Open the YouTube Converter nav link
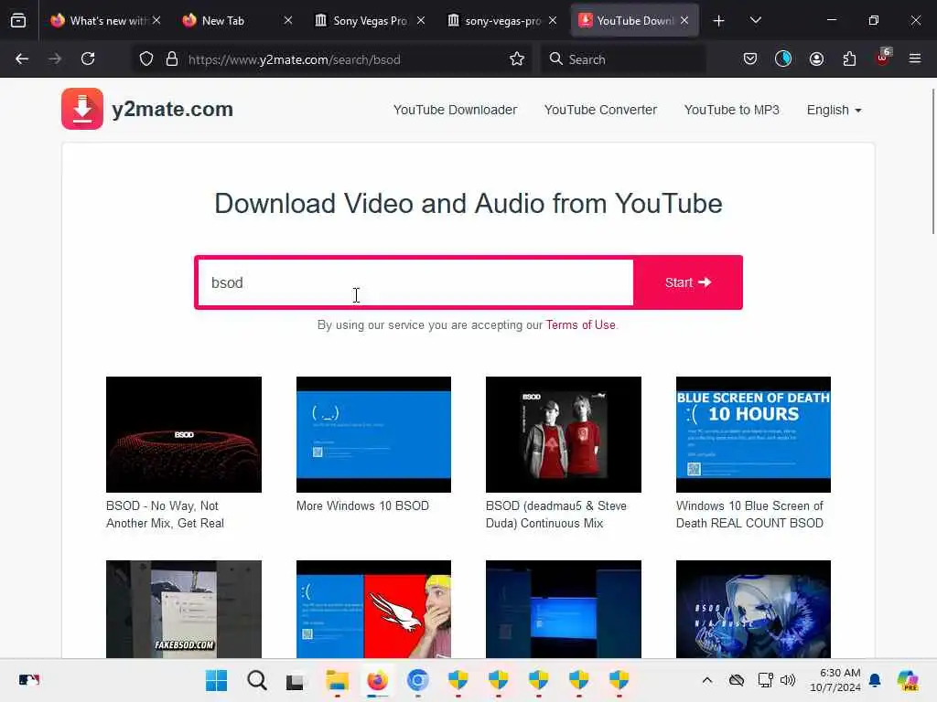Image resolution: width=937 pixels, height=702 pixels. coord(600,110)
